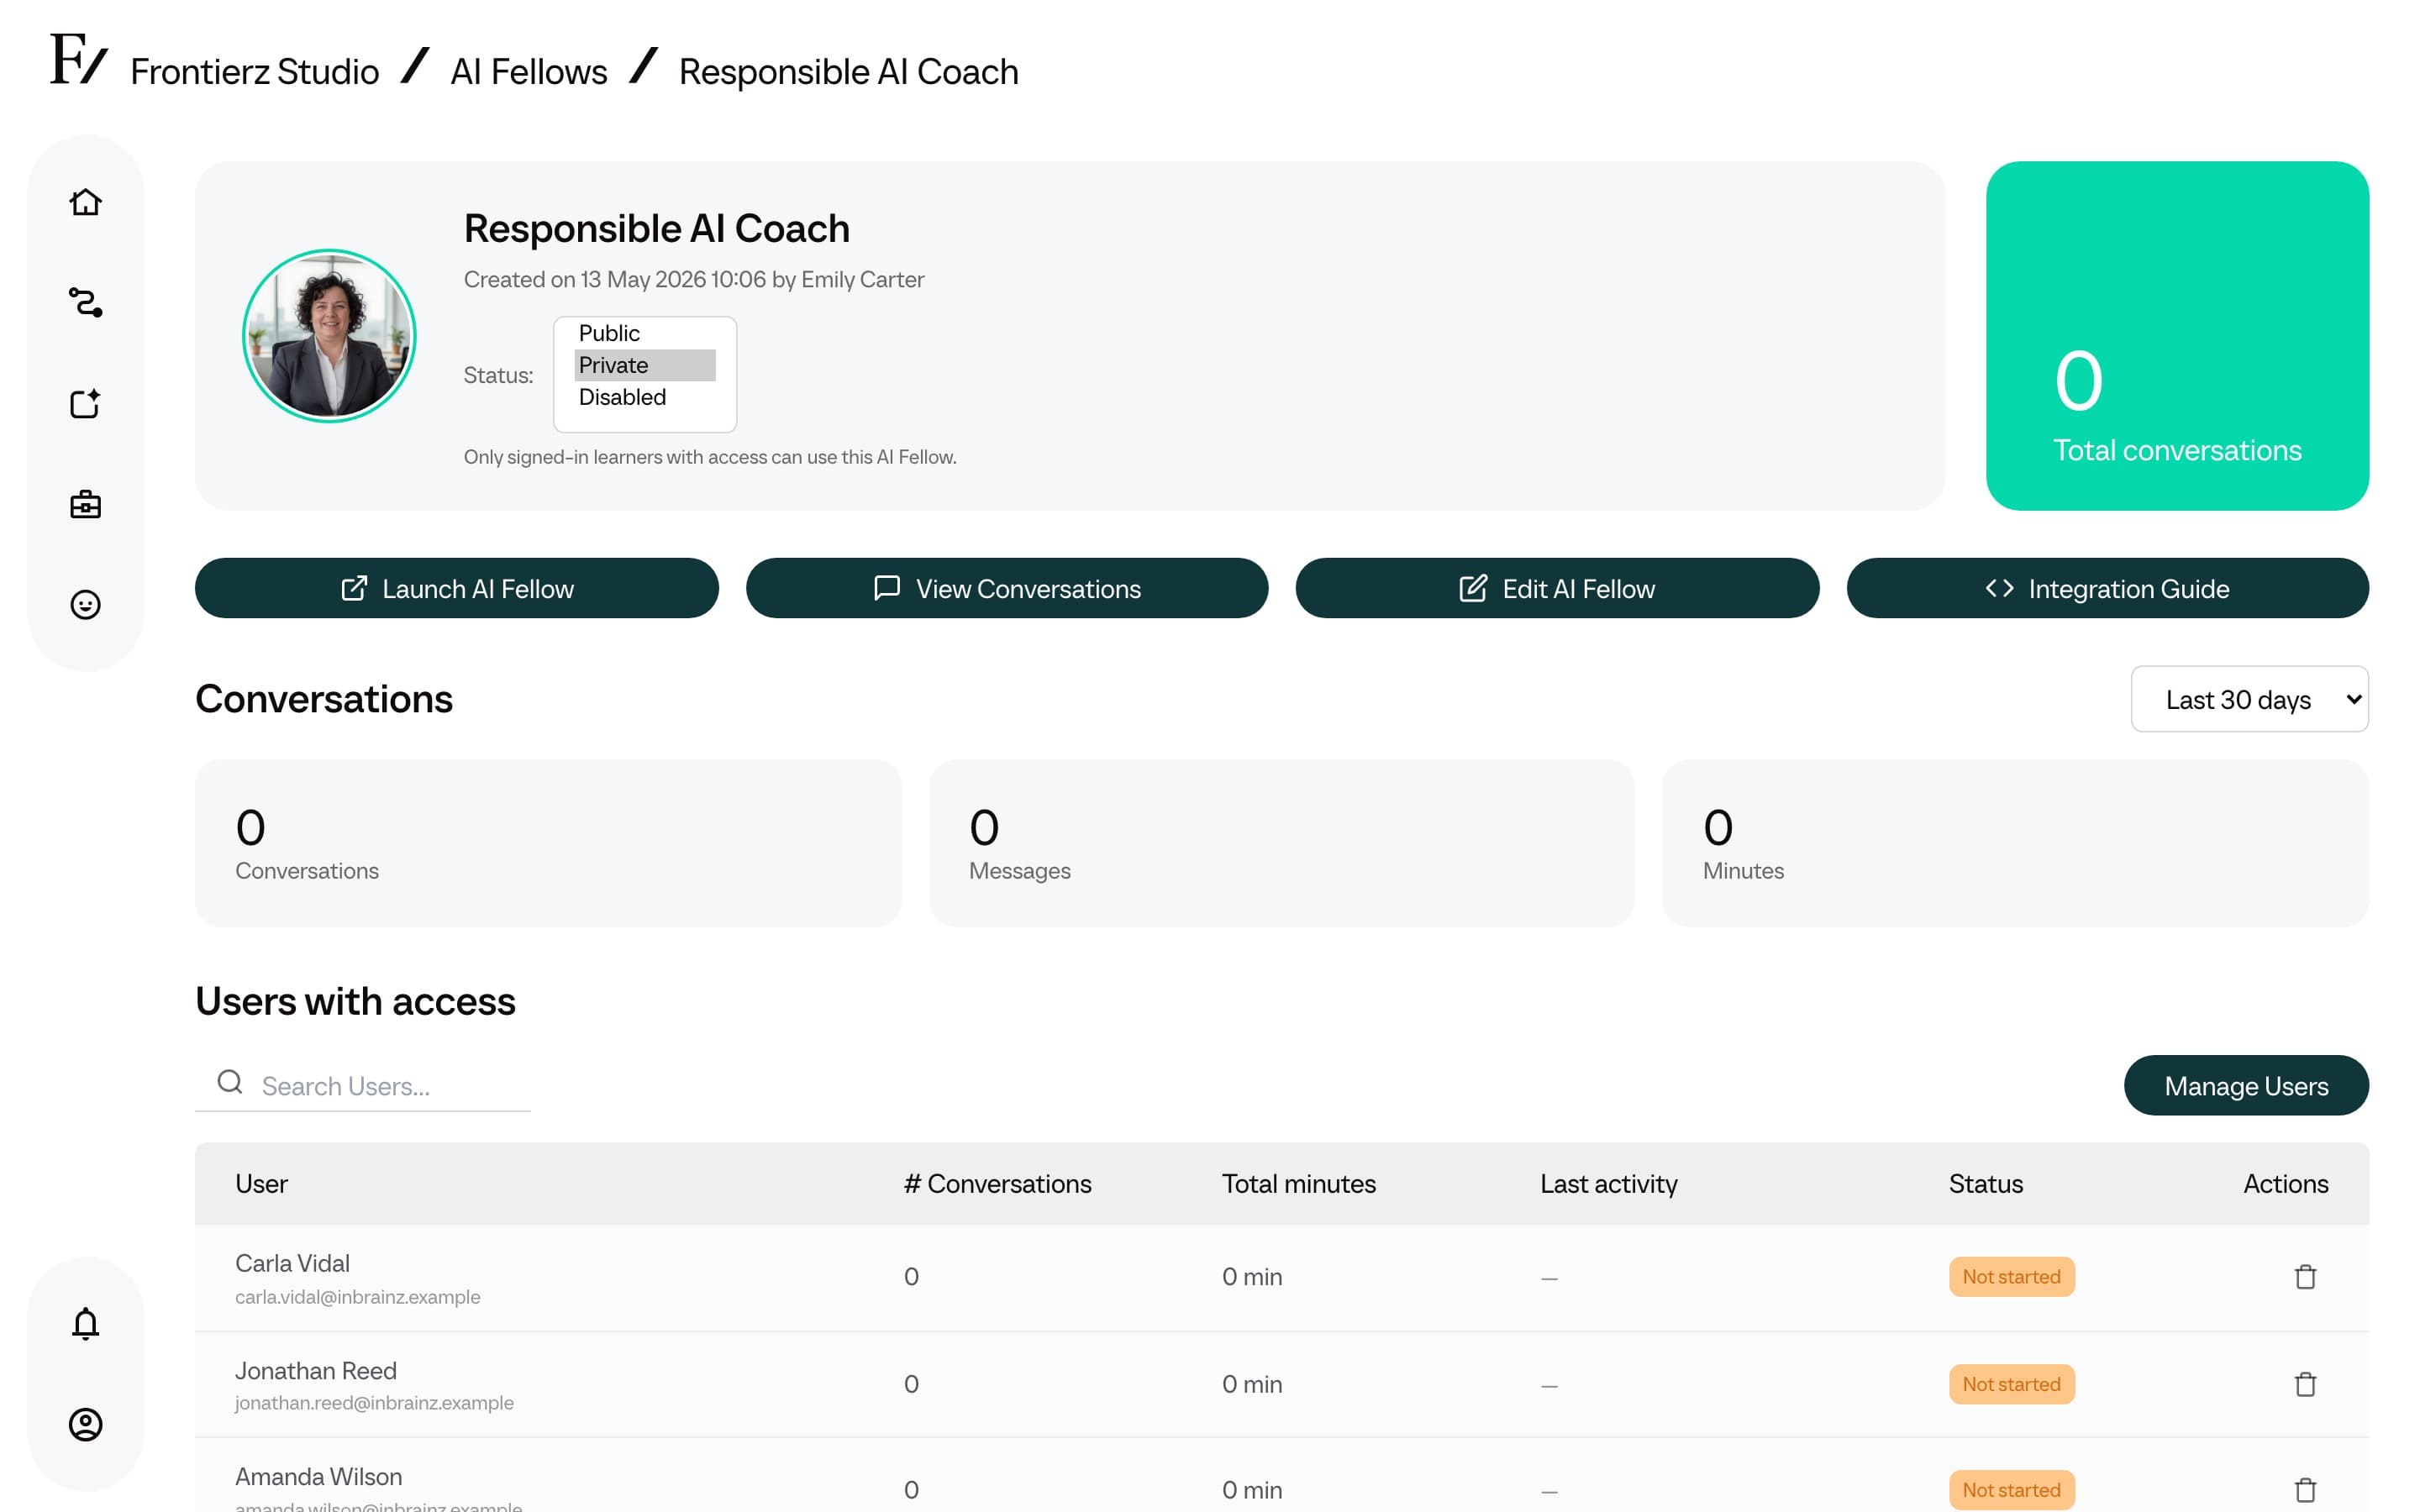Click the Frontierz F logo
2420x1512 pixels.
pyautogui.click(x=78, y=58)
